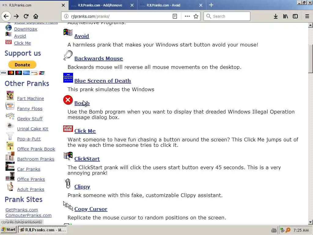
Task: Click the Click Here red icon in main list
Action: coord(68,129)
